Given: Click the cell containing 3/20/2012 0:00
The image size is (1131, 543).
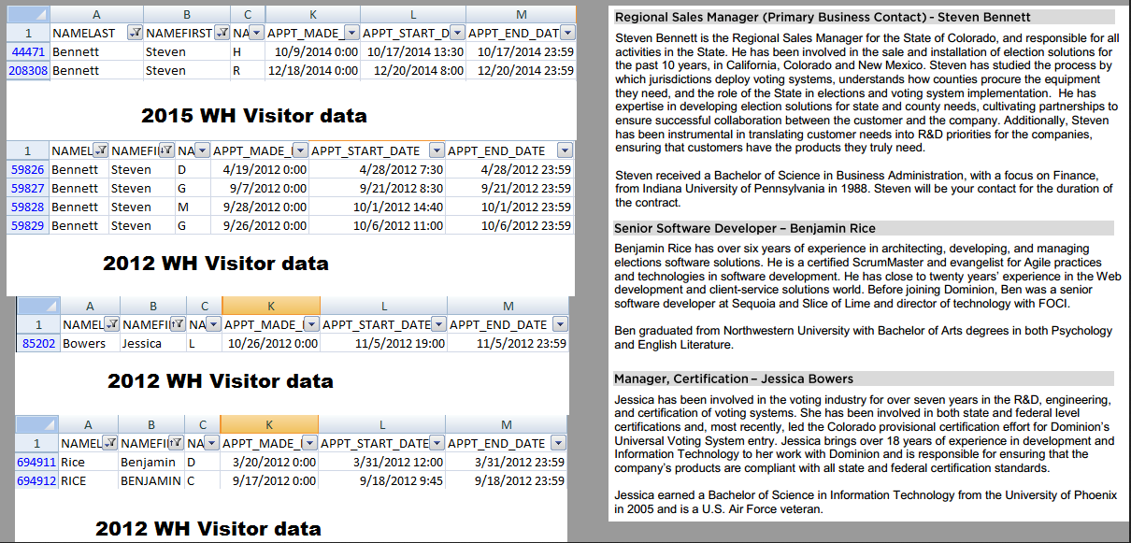Looking at the screenshot, I should click(270, 462).
